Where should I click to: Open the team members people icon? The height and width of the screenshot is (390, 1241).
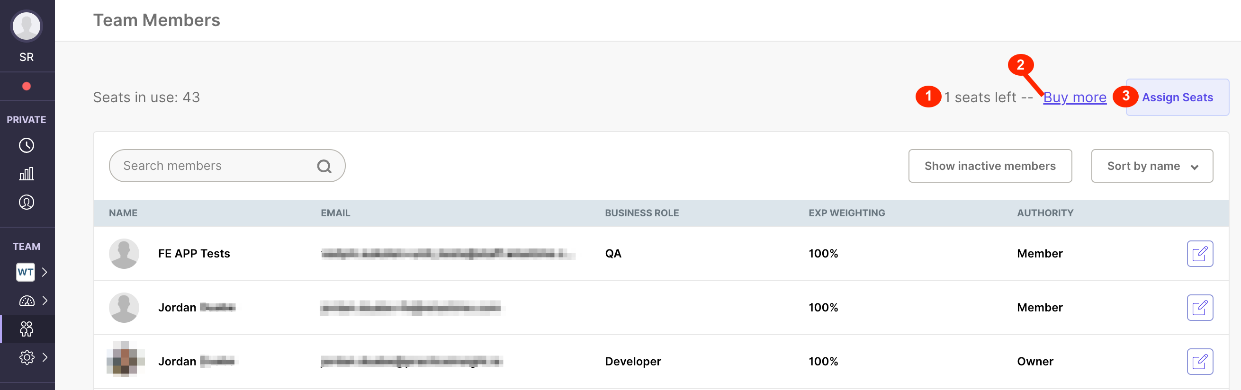(x=27, y=329)
